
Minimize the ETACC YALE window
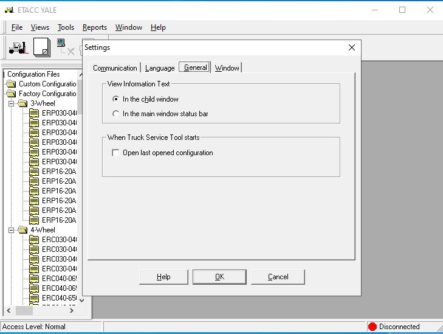375,10
